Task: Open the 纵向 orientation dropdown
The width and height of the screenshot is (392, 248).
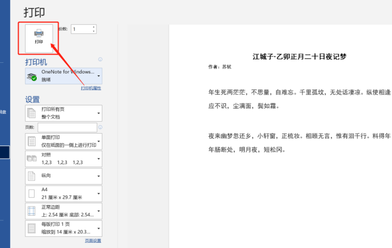Action: click(x=64, y=176)
